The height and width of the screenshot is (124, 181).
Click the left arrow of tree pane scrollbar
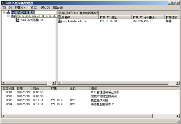3,83
